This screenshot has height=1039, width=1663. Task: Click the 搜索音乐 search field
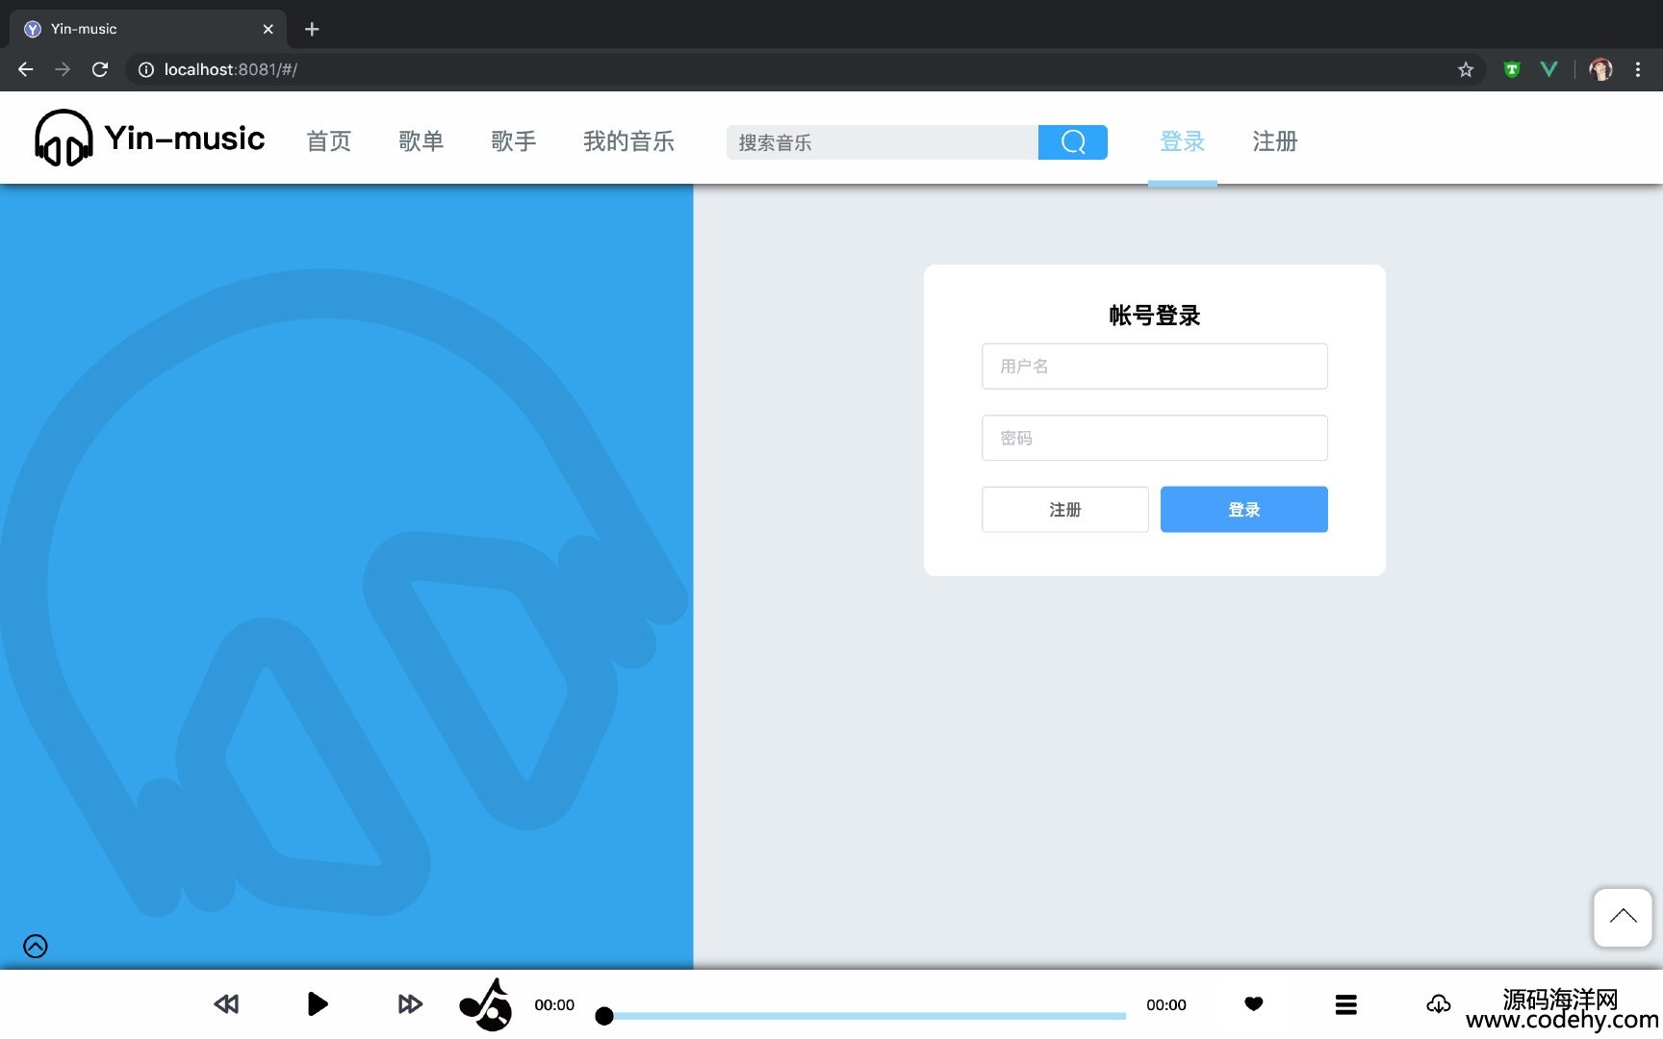point(883,142)
